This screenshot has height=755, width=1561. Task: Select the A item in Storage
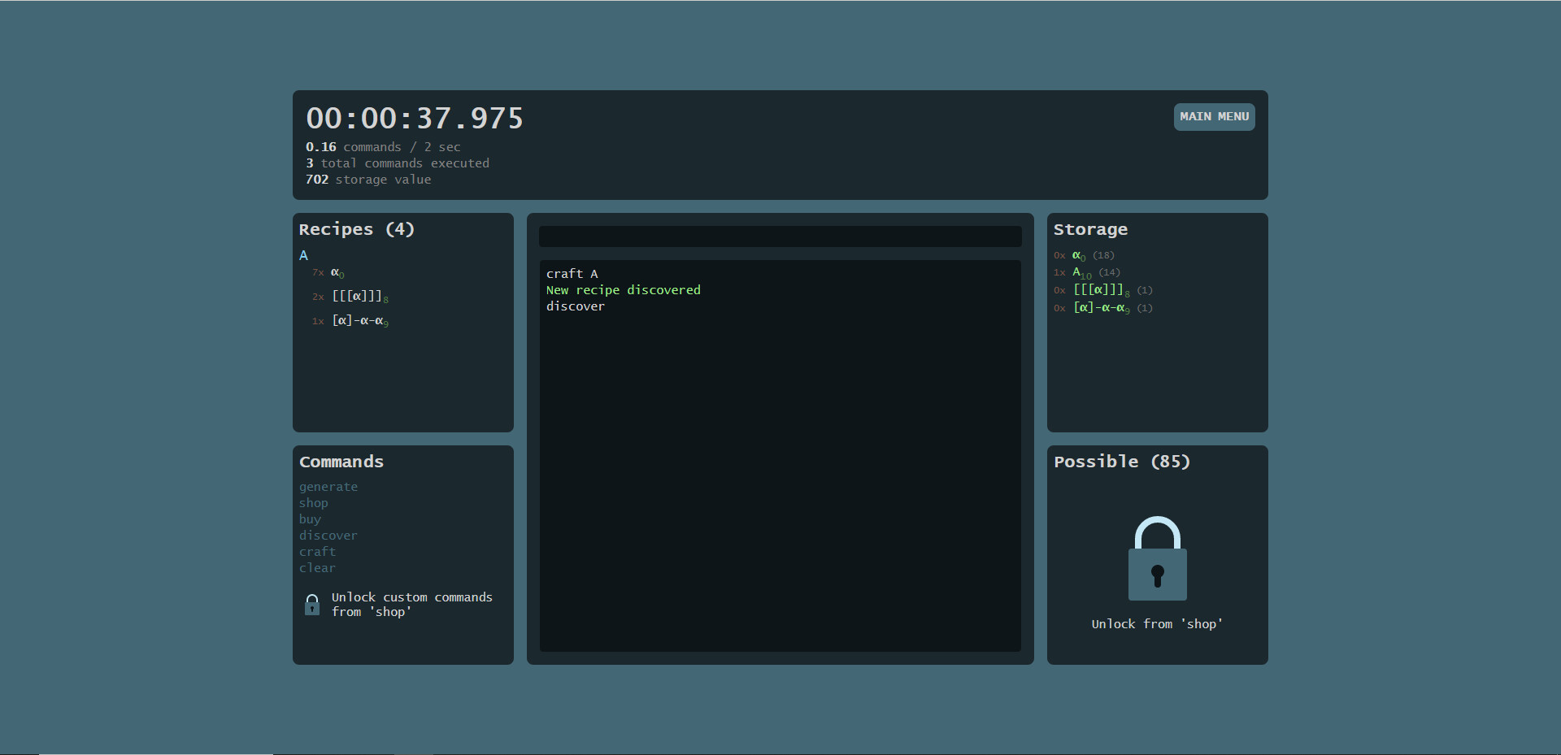[1081, 272]
